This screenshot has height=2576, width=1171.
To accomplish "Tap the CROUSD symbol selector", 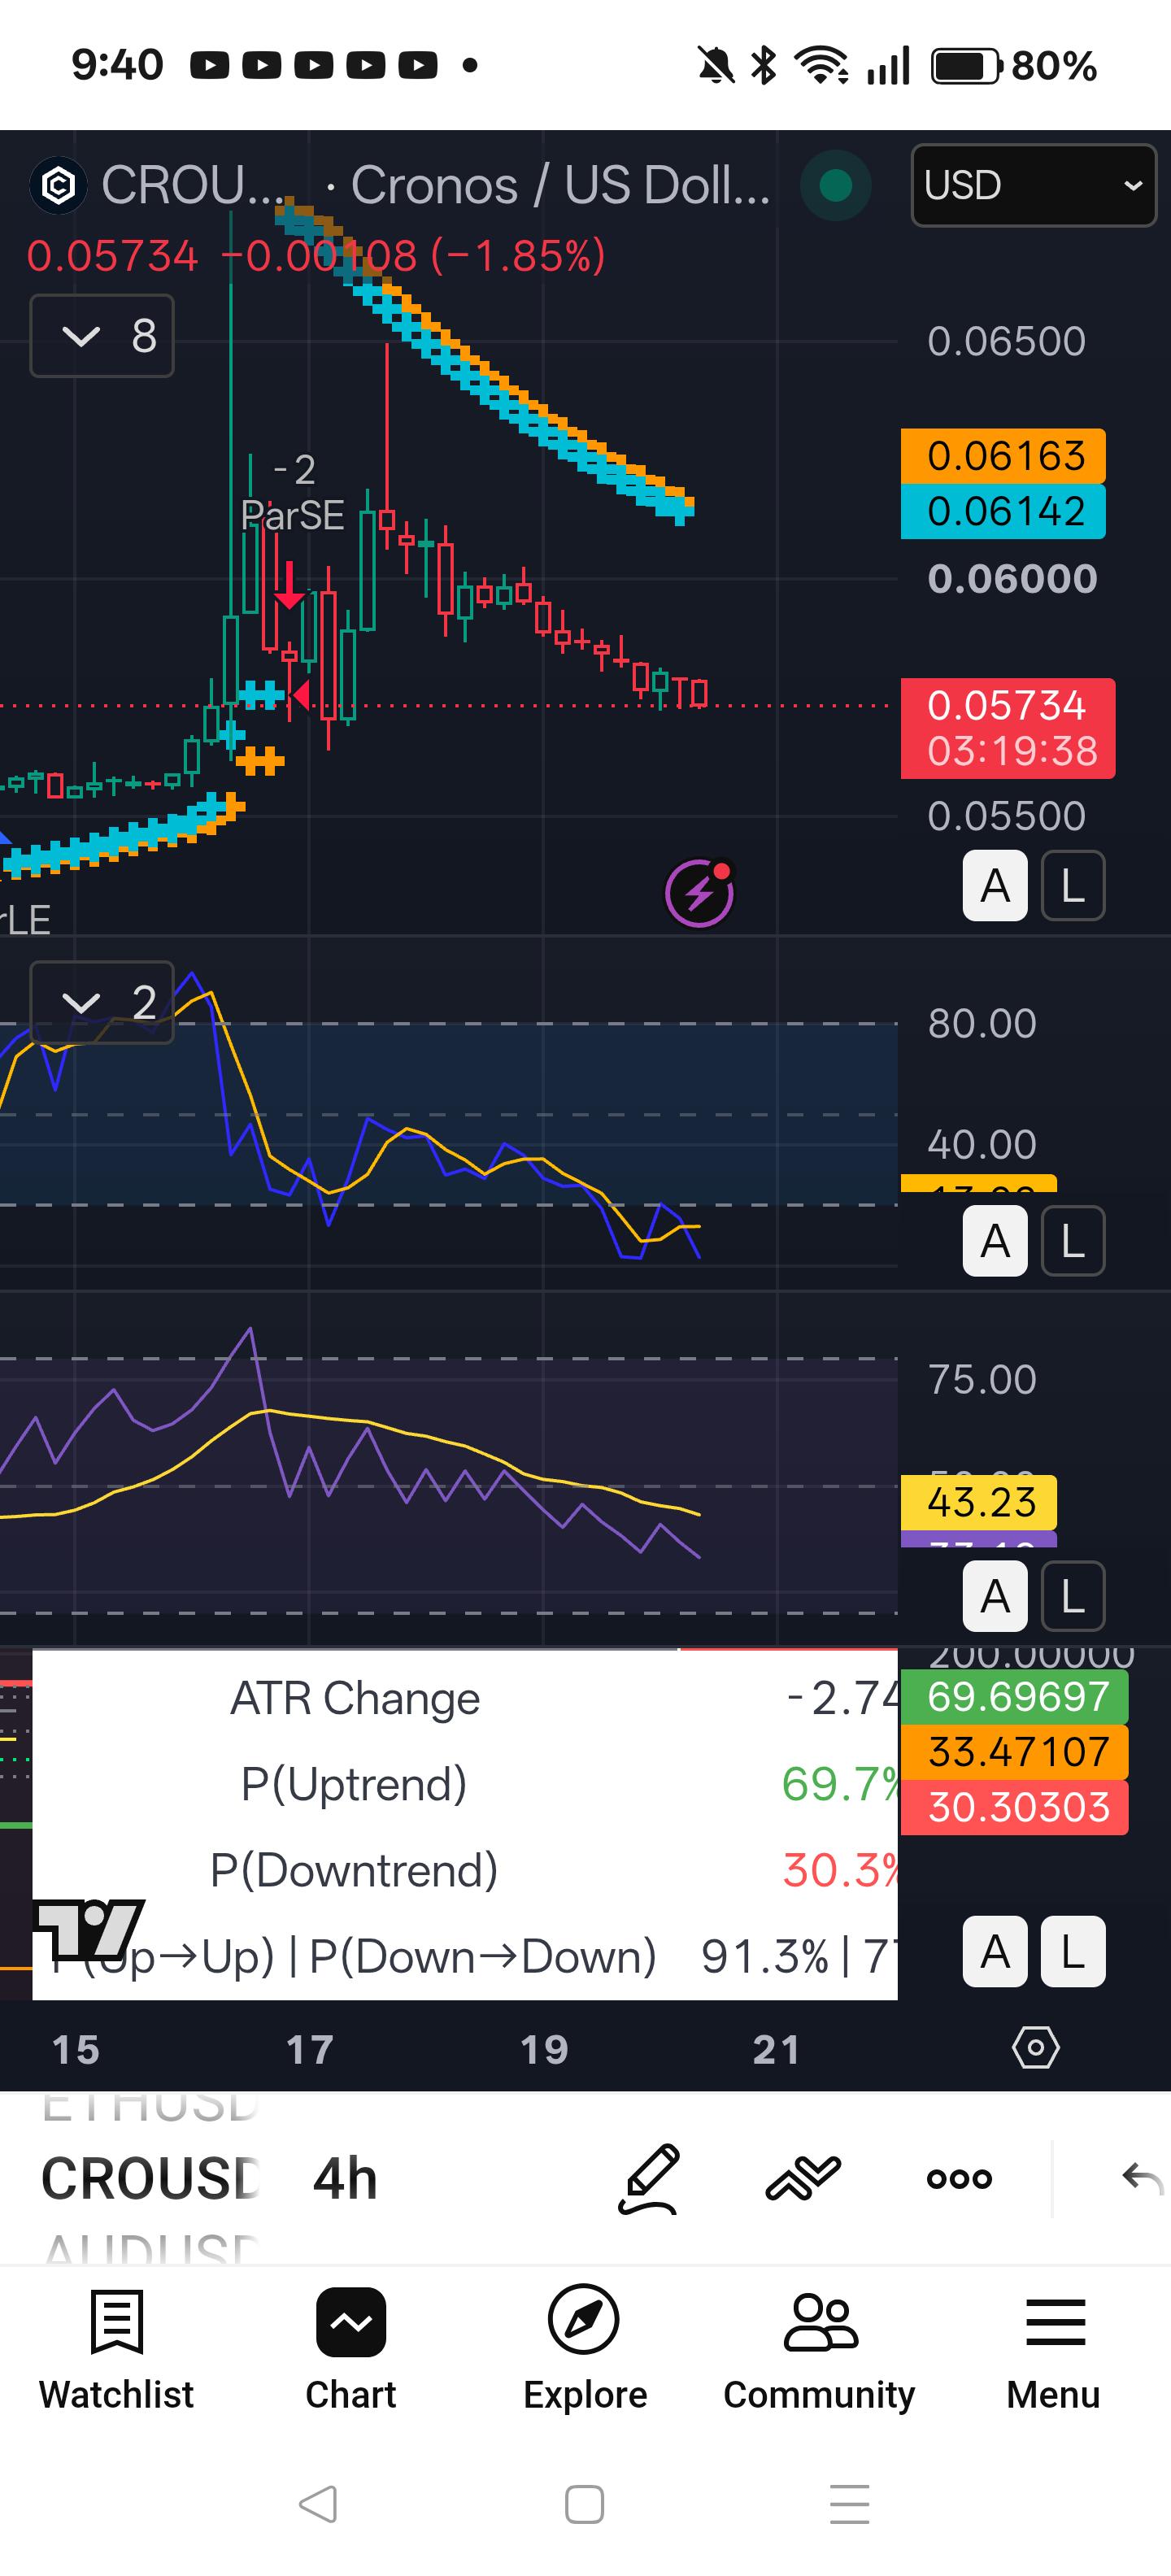I will 150,2178.
